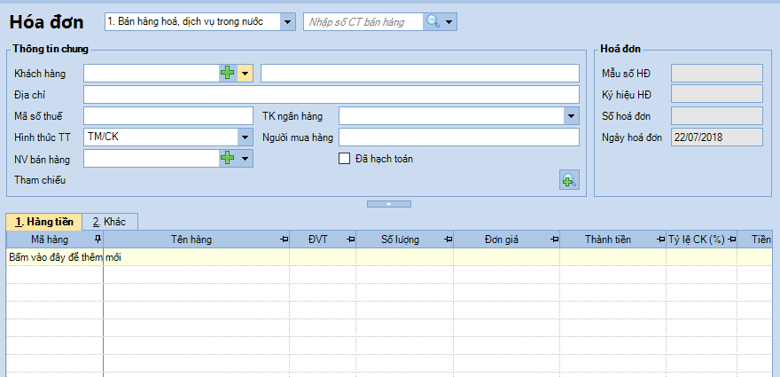Image resolution: width=780 pixels, height=377 pixels.
Task: Toggle the Đã hạch toán checkbox
Action: pos(344,159)
